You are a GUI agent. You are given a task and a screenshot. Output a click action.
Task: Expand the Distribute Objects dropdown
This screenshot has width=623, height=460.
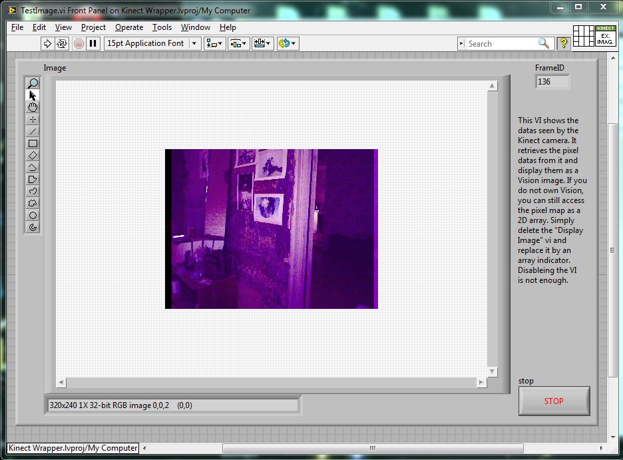[238, 43]
